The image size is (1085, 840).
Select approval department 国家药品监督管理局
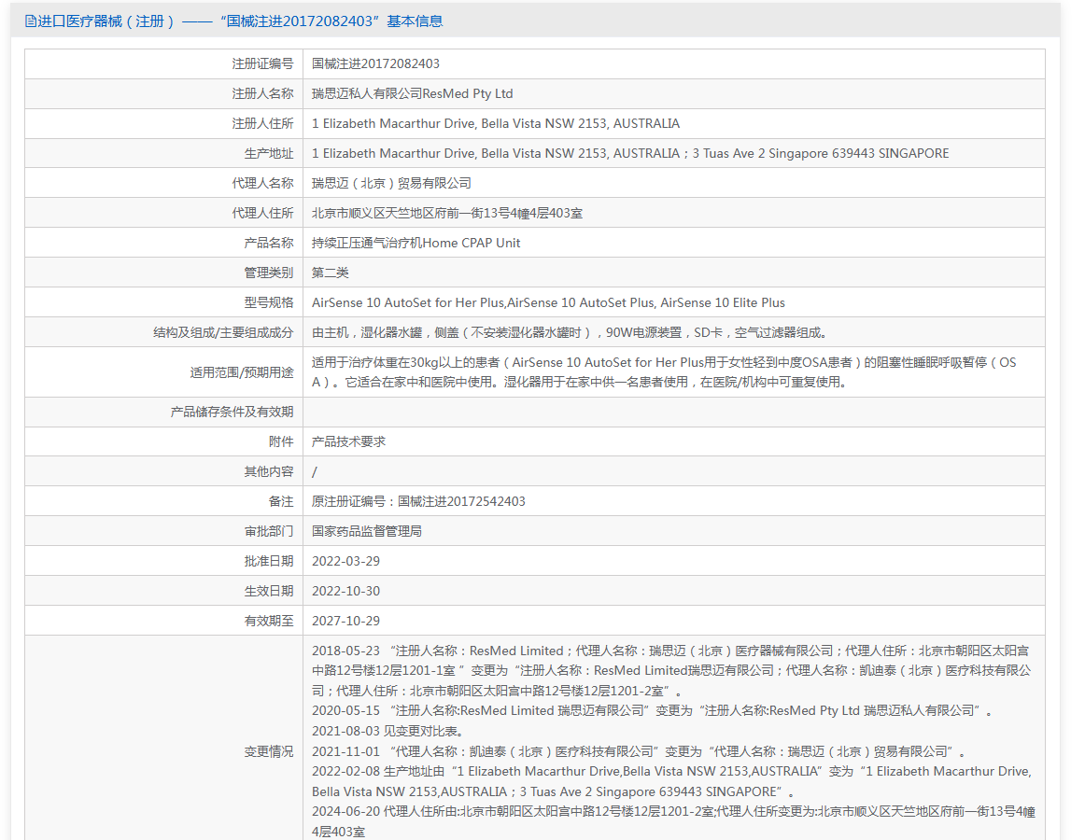[367, 531]
